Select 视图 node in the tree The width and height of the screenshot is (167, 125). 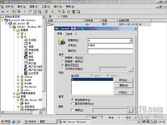click(31, 47)
